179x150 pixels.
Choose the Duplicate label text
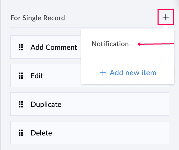click(46, 104)
